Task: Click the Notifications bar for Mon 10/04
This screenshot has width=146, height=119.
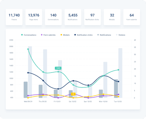Action: (101, 94)
